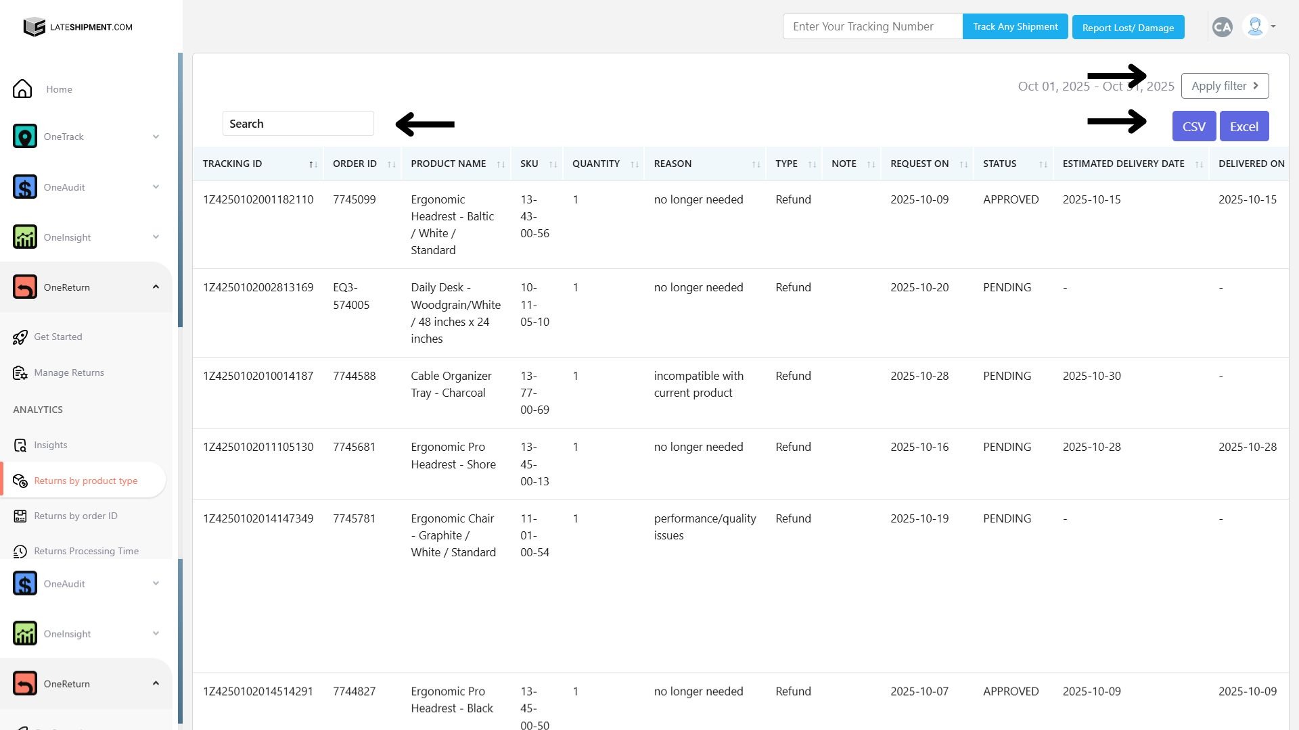The image size is (1299, 730).
Task: Click the Get Started rocket icon
Action: click(20, 337)
